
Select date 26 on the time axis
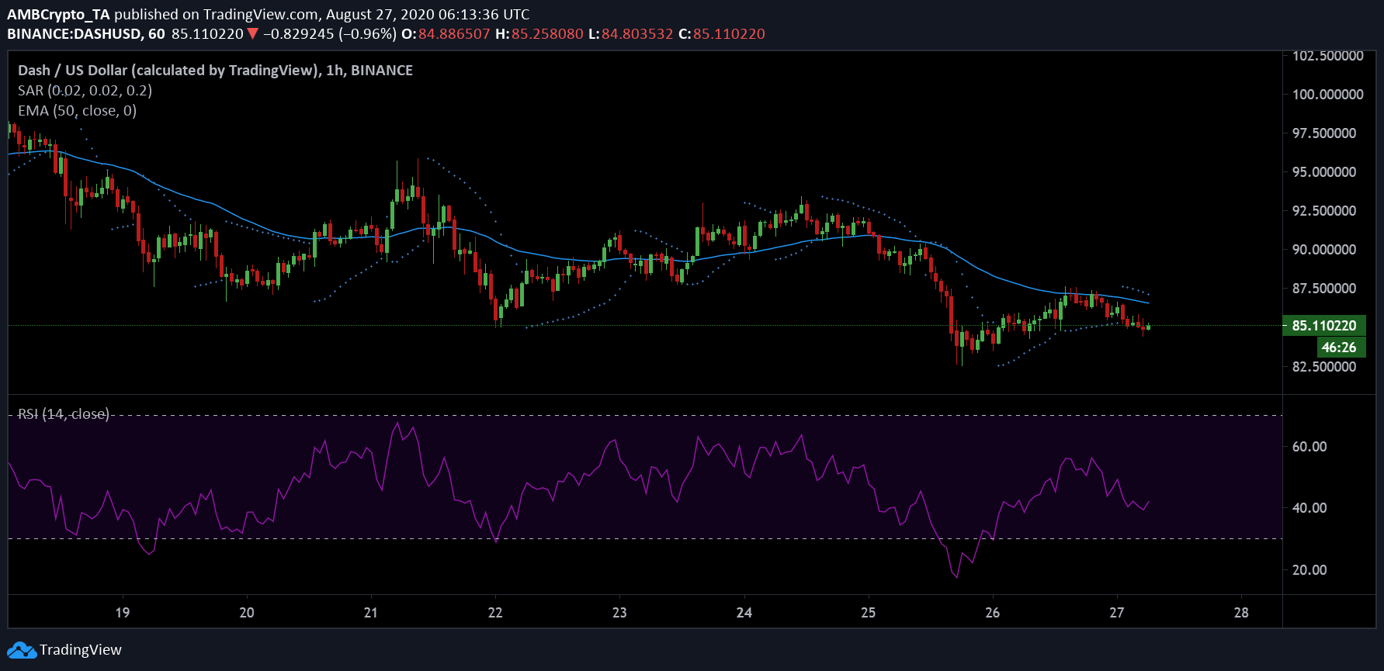tap(992, 613)
